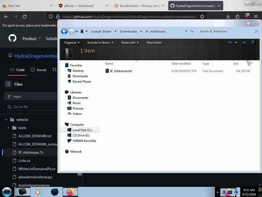262x197 pixels.
Task: Open Downloads in the Favorites pane
Action: tap(78, 76)
